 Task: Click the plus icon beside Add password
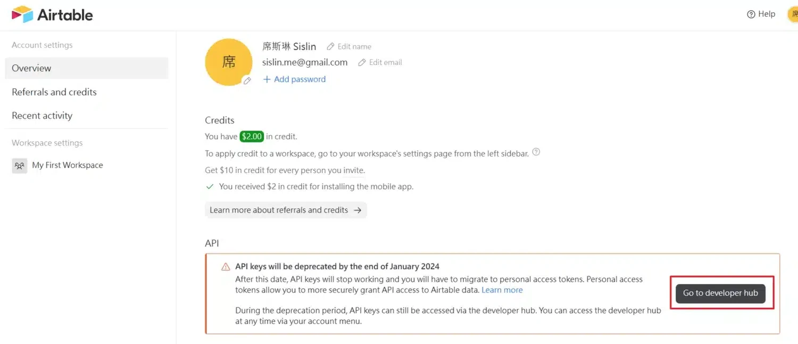click(267, 79)
